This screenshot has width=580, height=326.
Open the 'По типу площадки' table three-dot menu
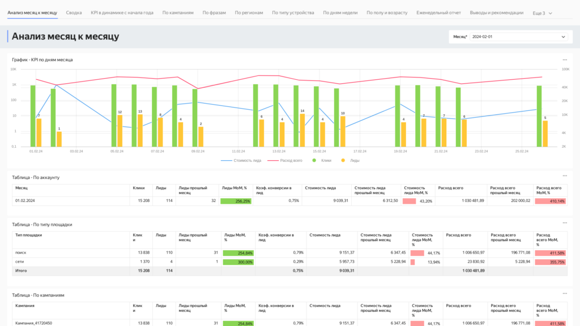[x=564, y=223]
